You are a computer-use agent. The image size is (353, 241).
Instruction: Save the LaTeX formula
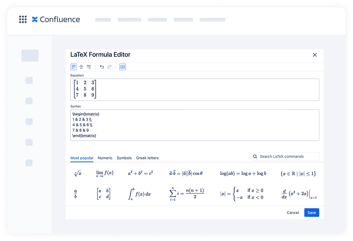[x=311, y=212]
